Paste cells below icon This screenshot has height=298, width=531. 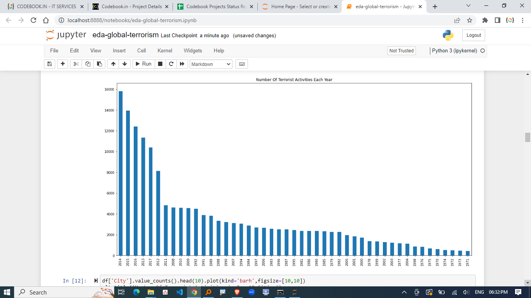pyautogui.click(x=99, y=64)
